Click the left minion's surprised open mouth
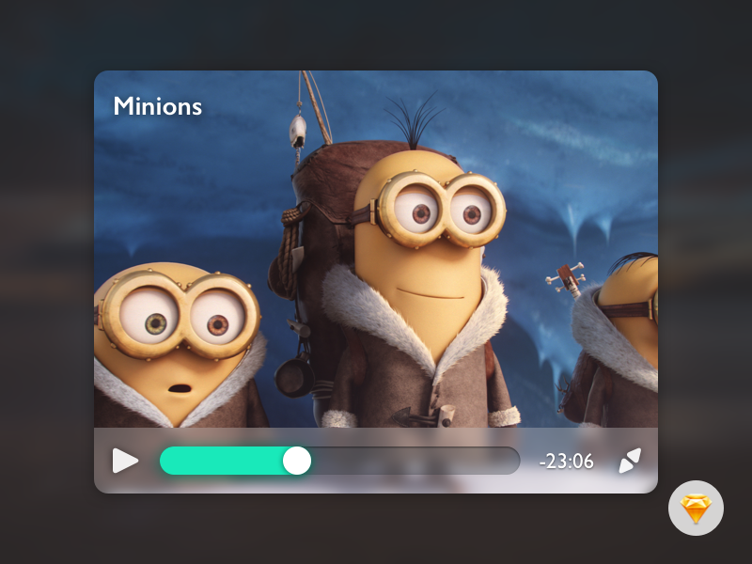Viewport: 752px width, 564px height. point(176,388)
